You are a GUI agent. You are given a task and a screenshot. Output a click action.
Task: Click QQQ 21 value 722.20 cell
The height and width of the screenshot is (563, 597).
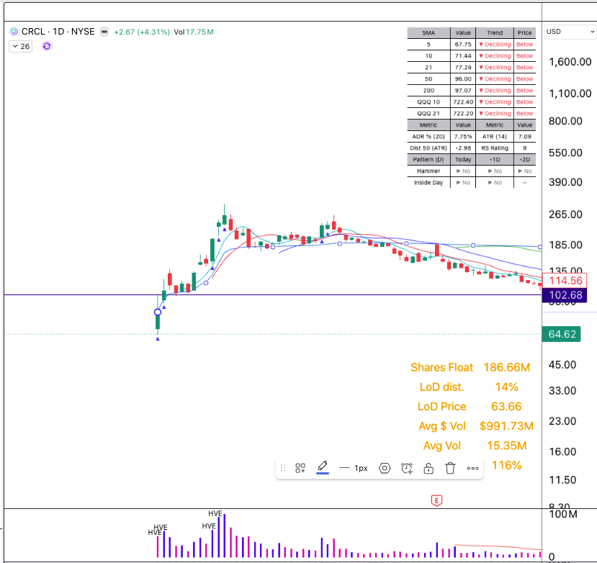463,114
